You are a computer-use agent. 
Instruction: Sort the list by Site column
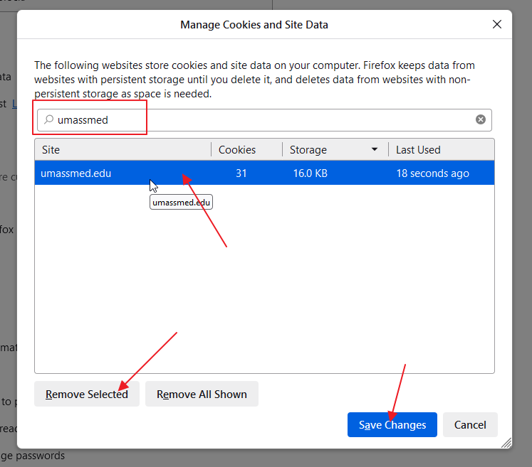tap(122, 150)
